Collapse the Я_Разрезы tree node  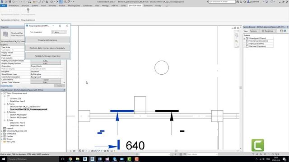coord(5,112)
